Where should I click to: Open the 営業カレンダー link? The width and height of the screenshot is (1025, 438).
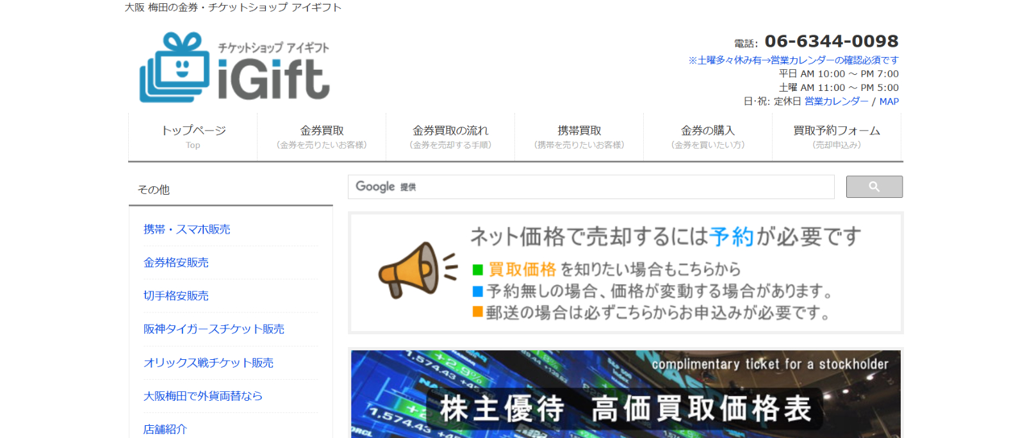point(836,101)
